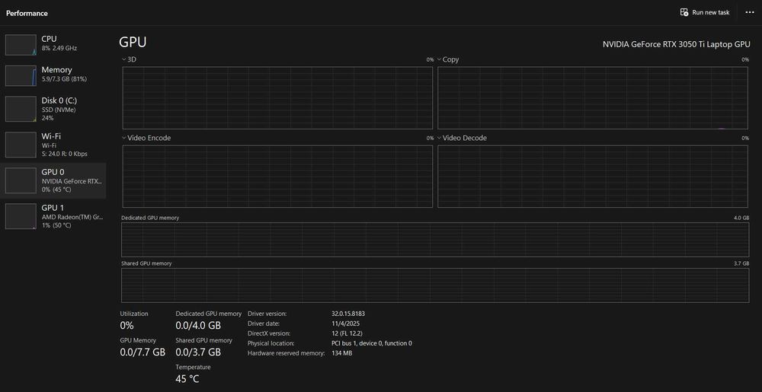Image resolution: width=762 pixels, height=392 pixels.
Task: Click Shared GPU memory 0.0/3.7 GB value
Action: click(198, 352)
